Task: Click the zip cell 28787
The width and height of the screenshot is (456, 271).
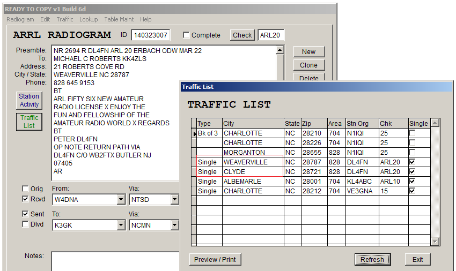Action: (314, 162)
